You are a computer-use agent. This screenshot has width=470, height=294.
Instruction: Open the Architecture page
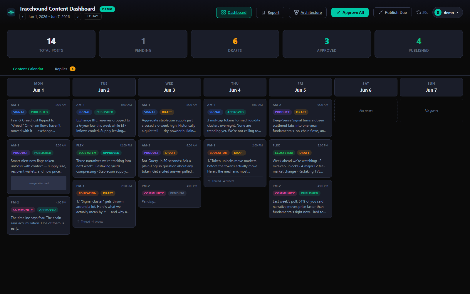pyautogui.click(x=308, y=12)
